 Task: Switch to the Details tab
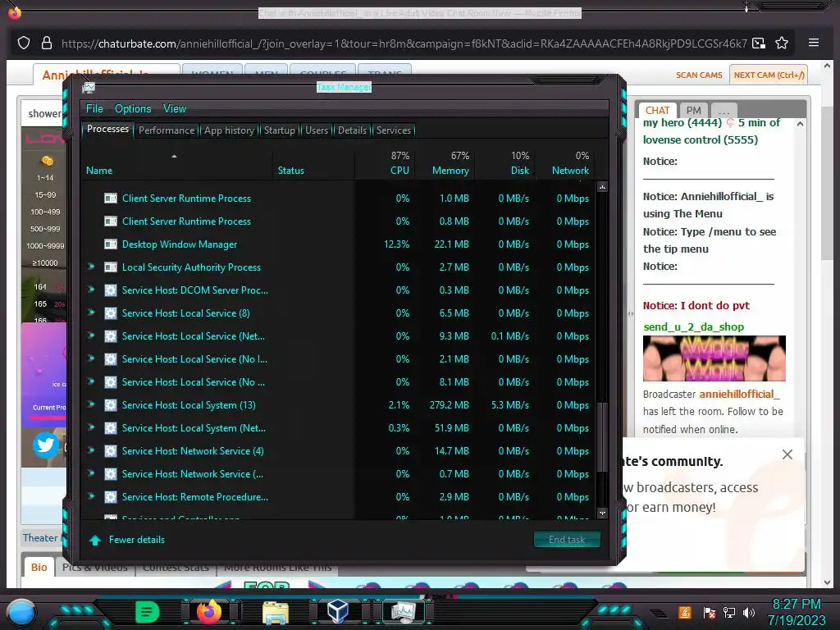(353, 130)
